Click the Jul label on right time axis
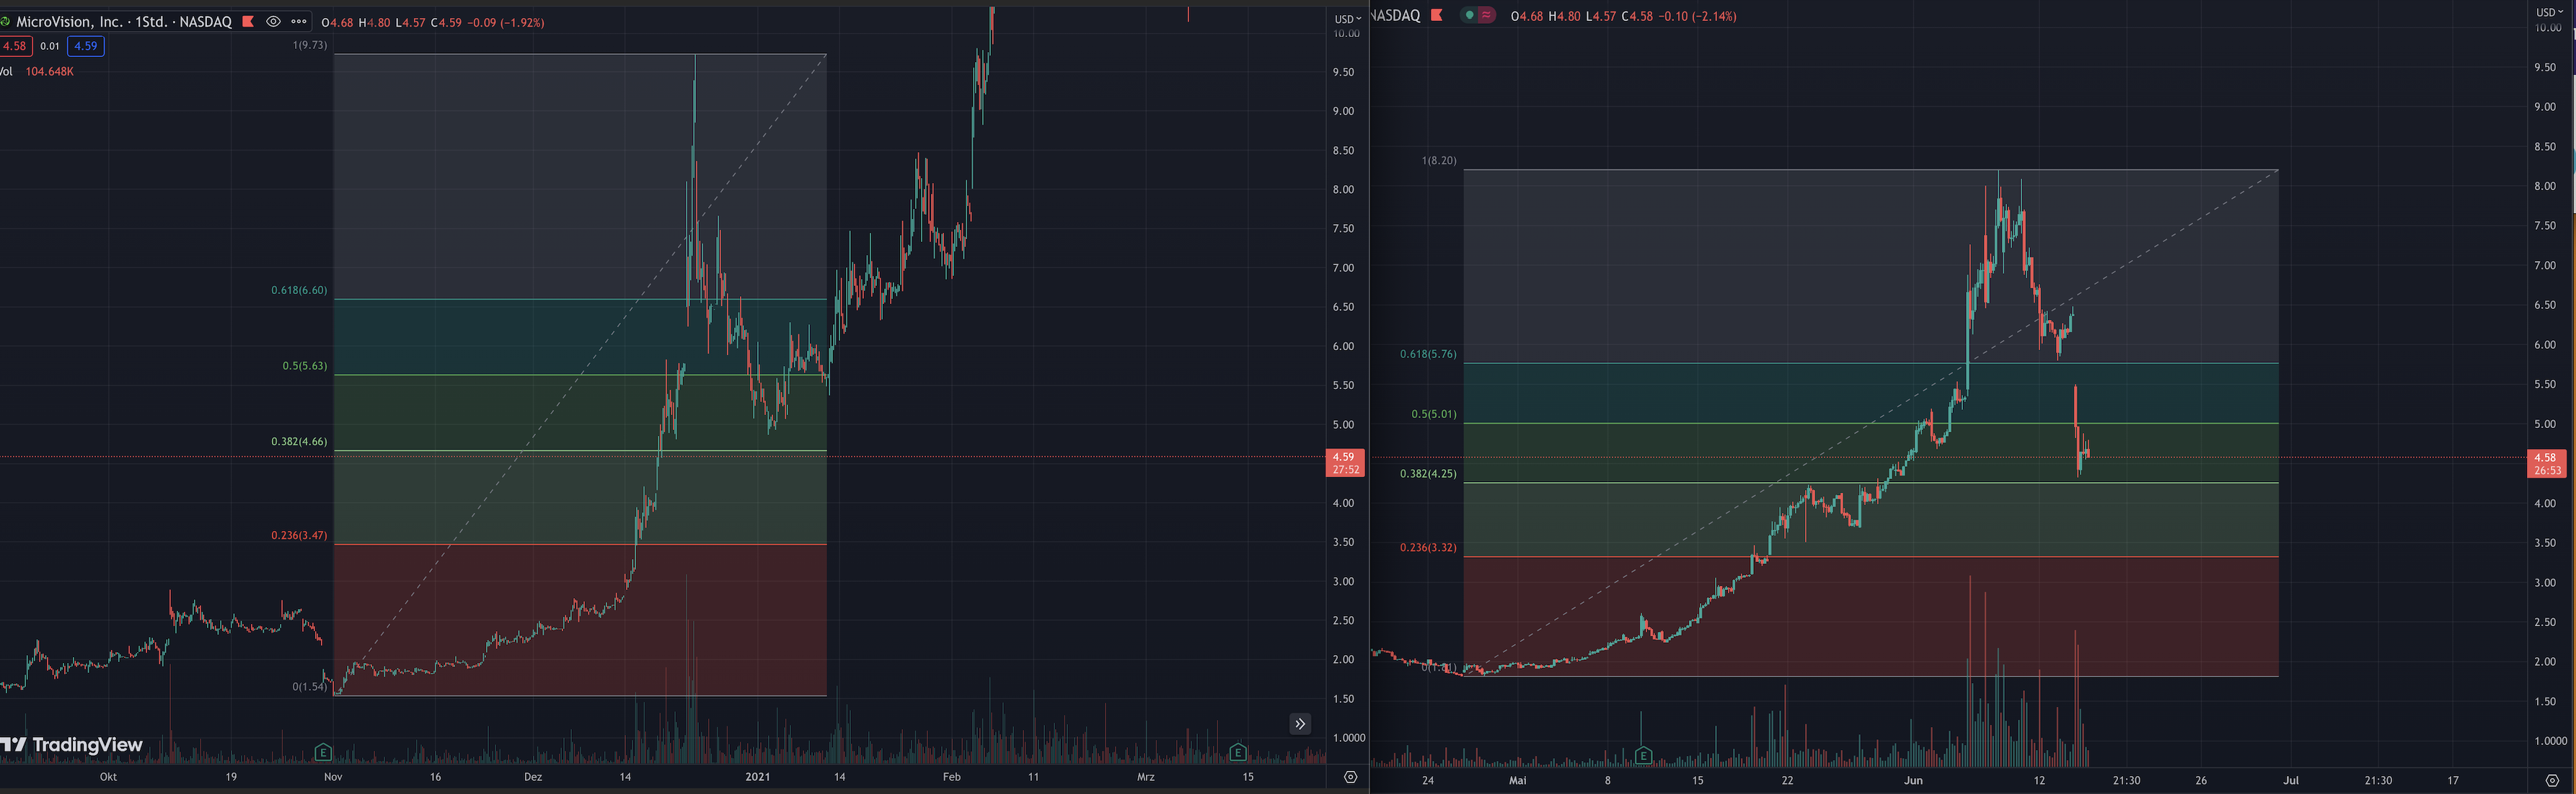Screen dimensions: 2576x794 click(x=2291, y=780)
